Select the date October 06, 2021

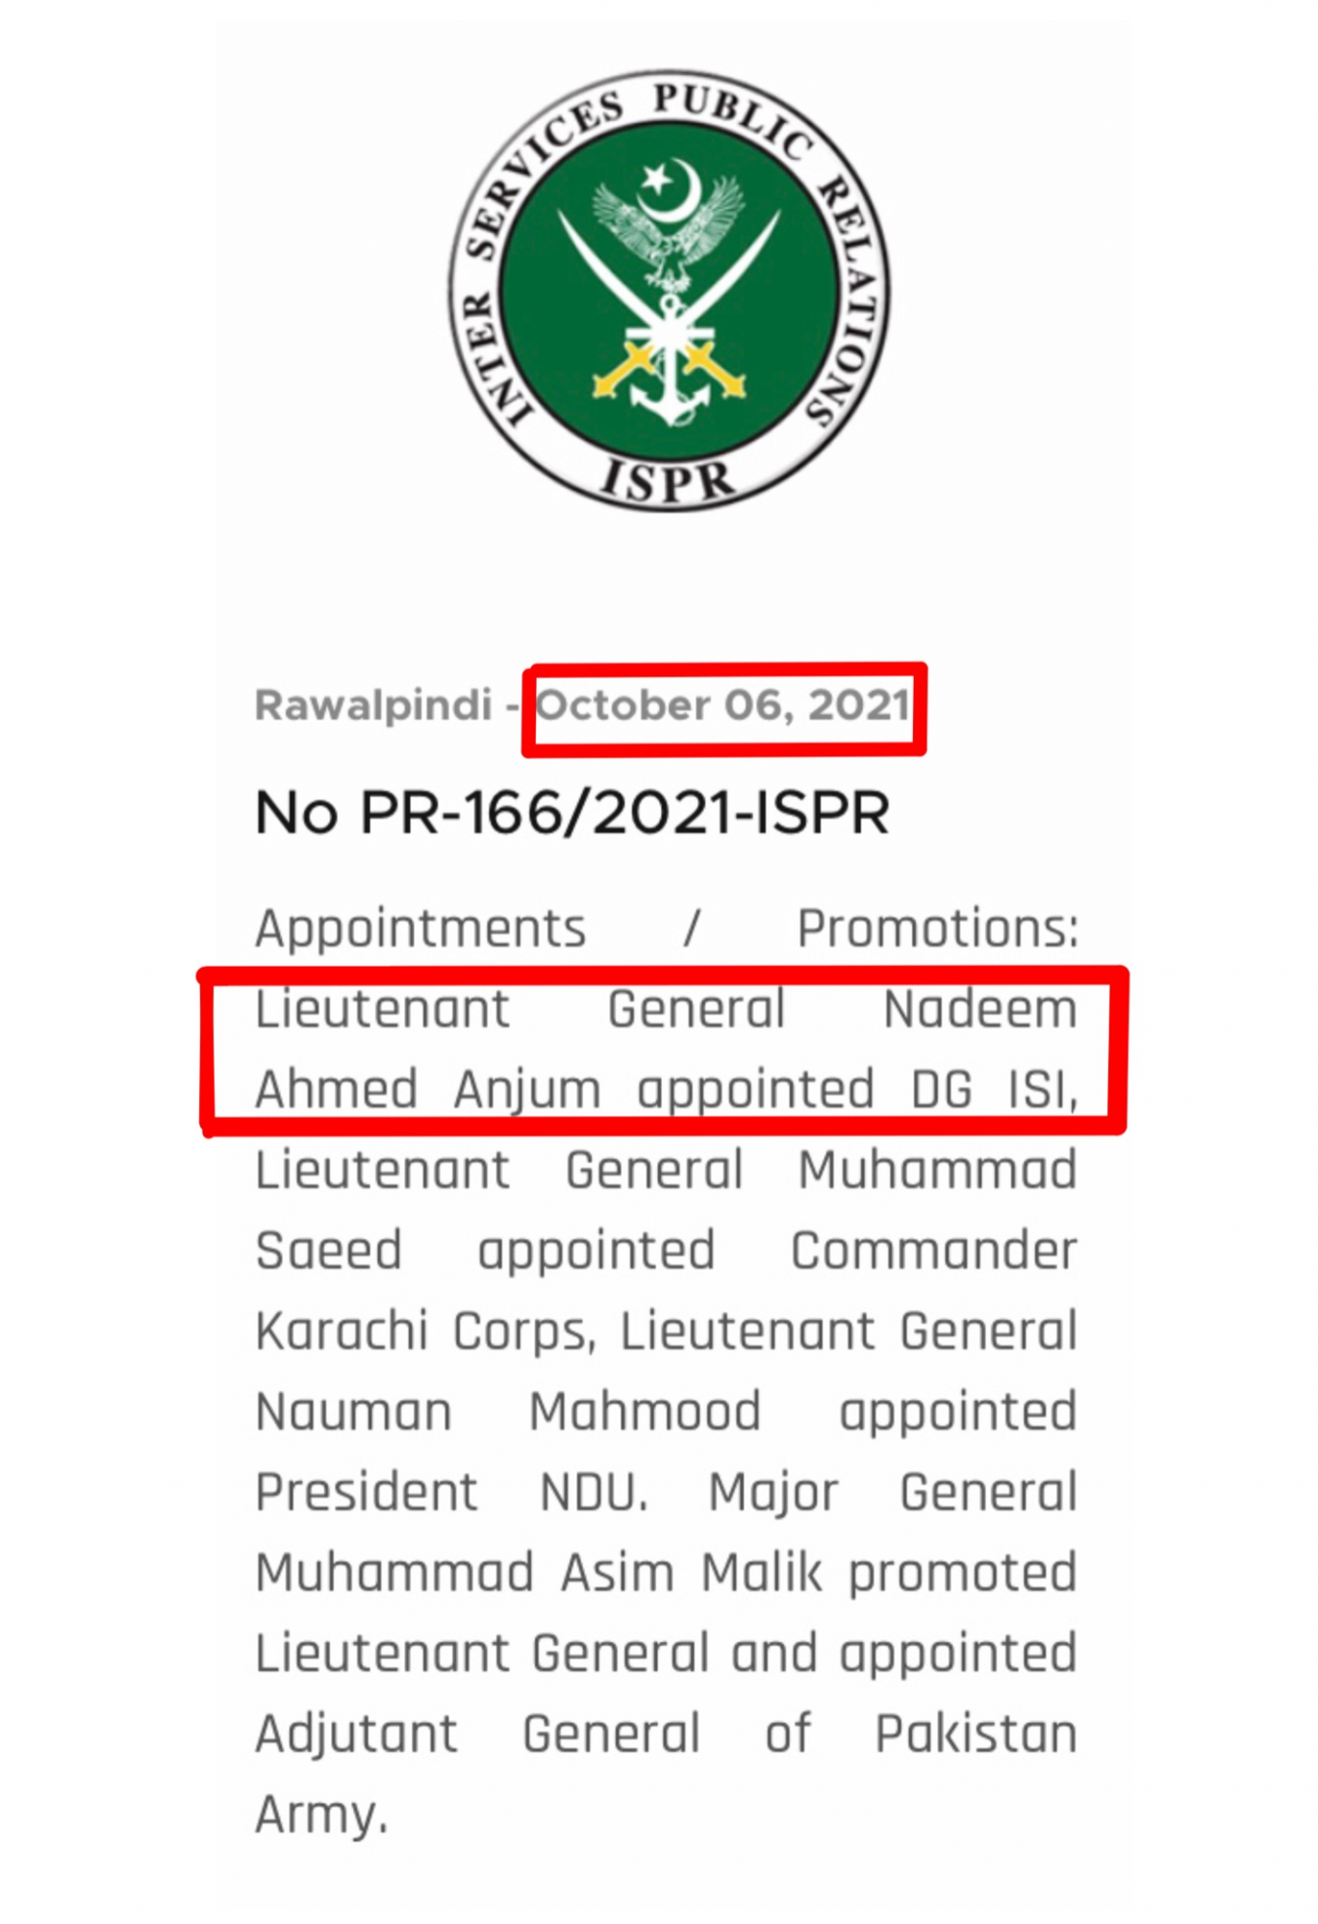click(722, 706)
